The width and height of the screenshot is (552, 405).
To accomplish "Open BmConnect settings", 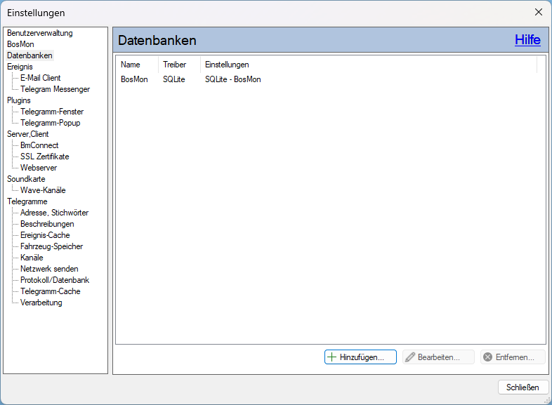I will (x=39, y=145).
